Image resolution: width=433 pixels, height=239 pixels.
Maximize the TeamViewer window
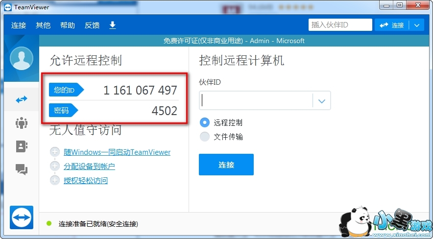[x=400, y=5]
